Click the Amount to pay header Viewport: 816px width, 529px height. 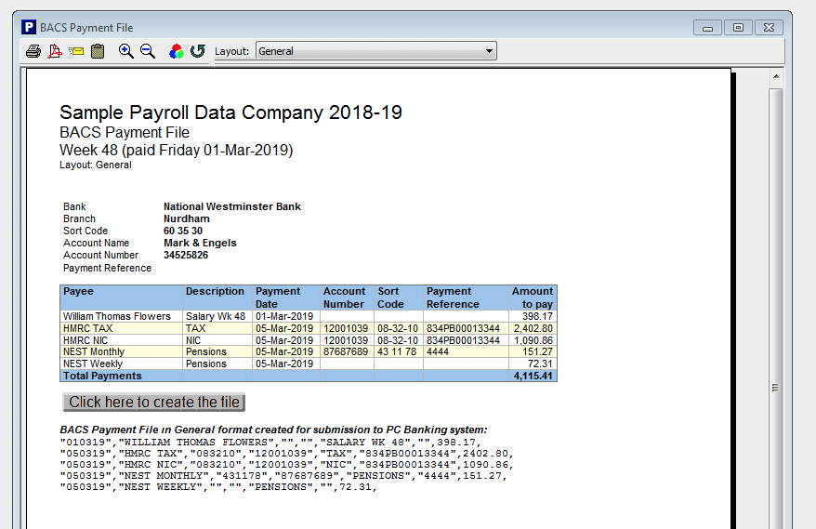tap(533, 298)
